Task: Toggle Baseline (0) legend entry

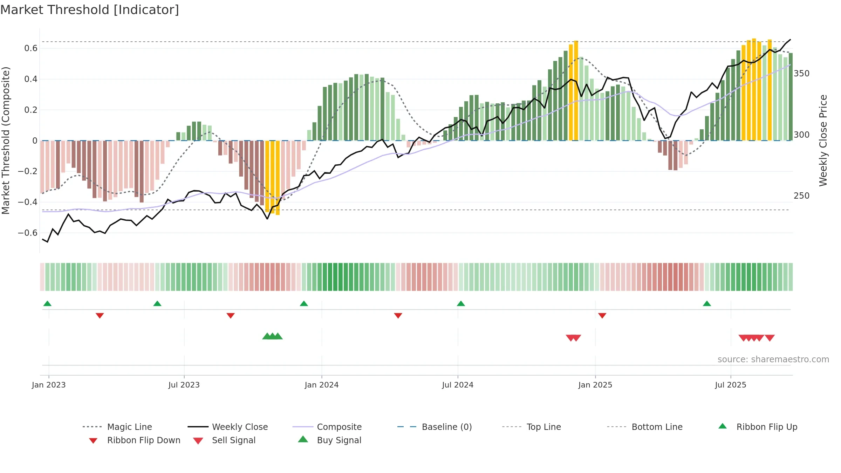Action: click(435, 427)
